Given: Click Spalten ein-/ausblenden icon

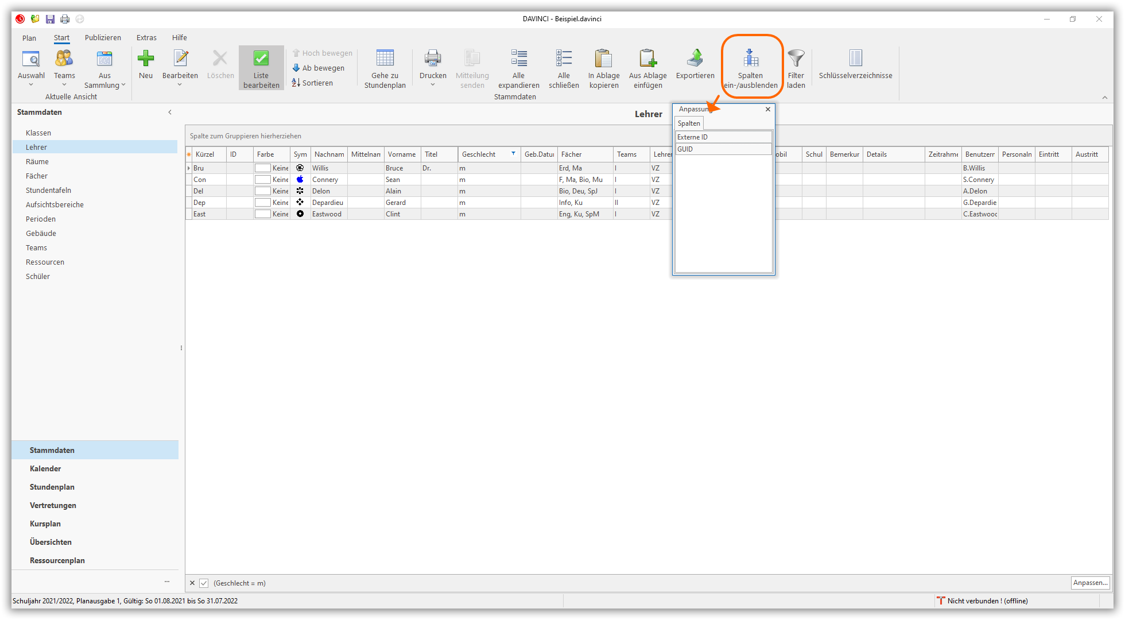Looking at the screenshot, I should click(751, 59).
